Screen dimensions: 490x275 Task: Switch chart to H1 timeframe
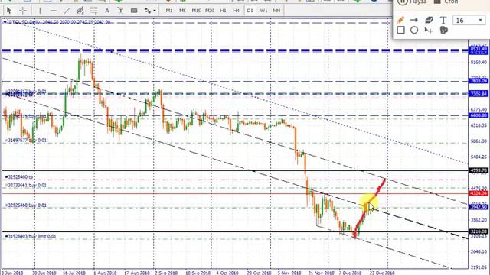(x=223, y=11)
